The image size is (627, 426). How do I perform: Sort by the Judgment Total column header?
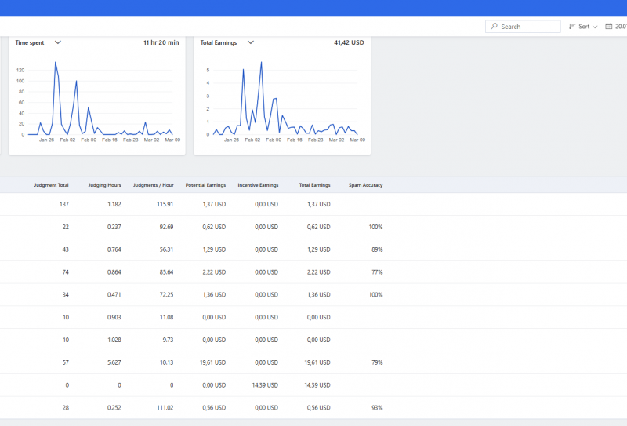point(51,185)
